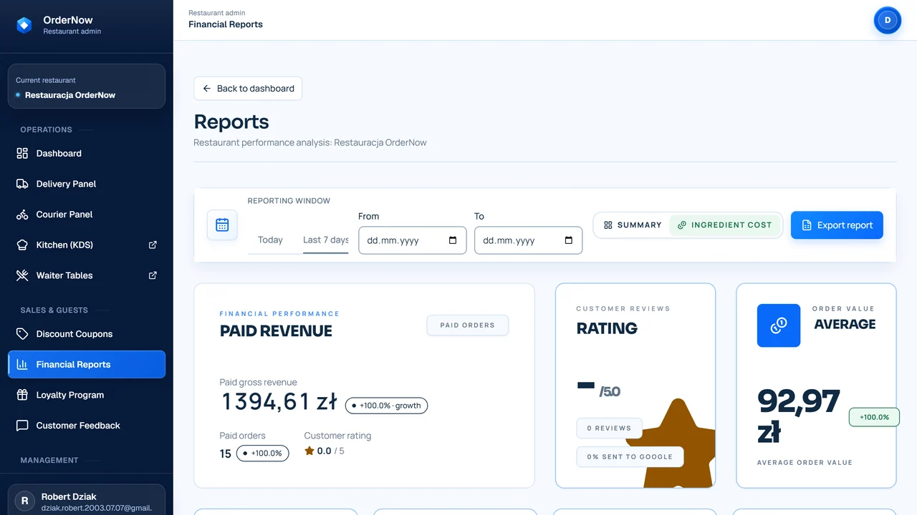Click the +100.0% · growth badge
The image size is (917, 515).
386,406
